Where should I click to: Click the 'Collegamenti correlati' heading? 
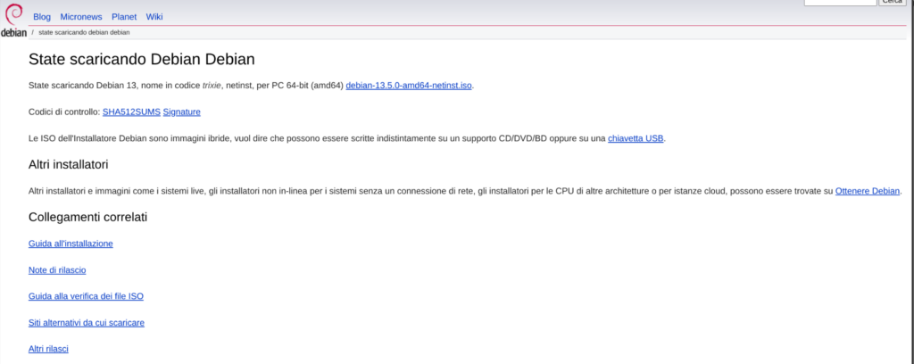87,217
